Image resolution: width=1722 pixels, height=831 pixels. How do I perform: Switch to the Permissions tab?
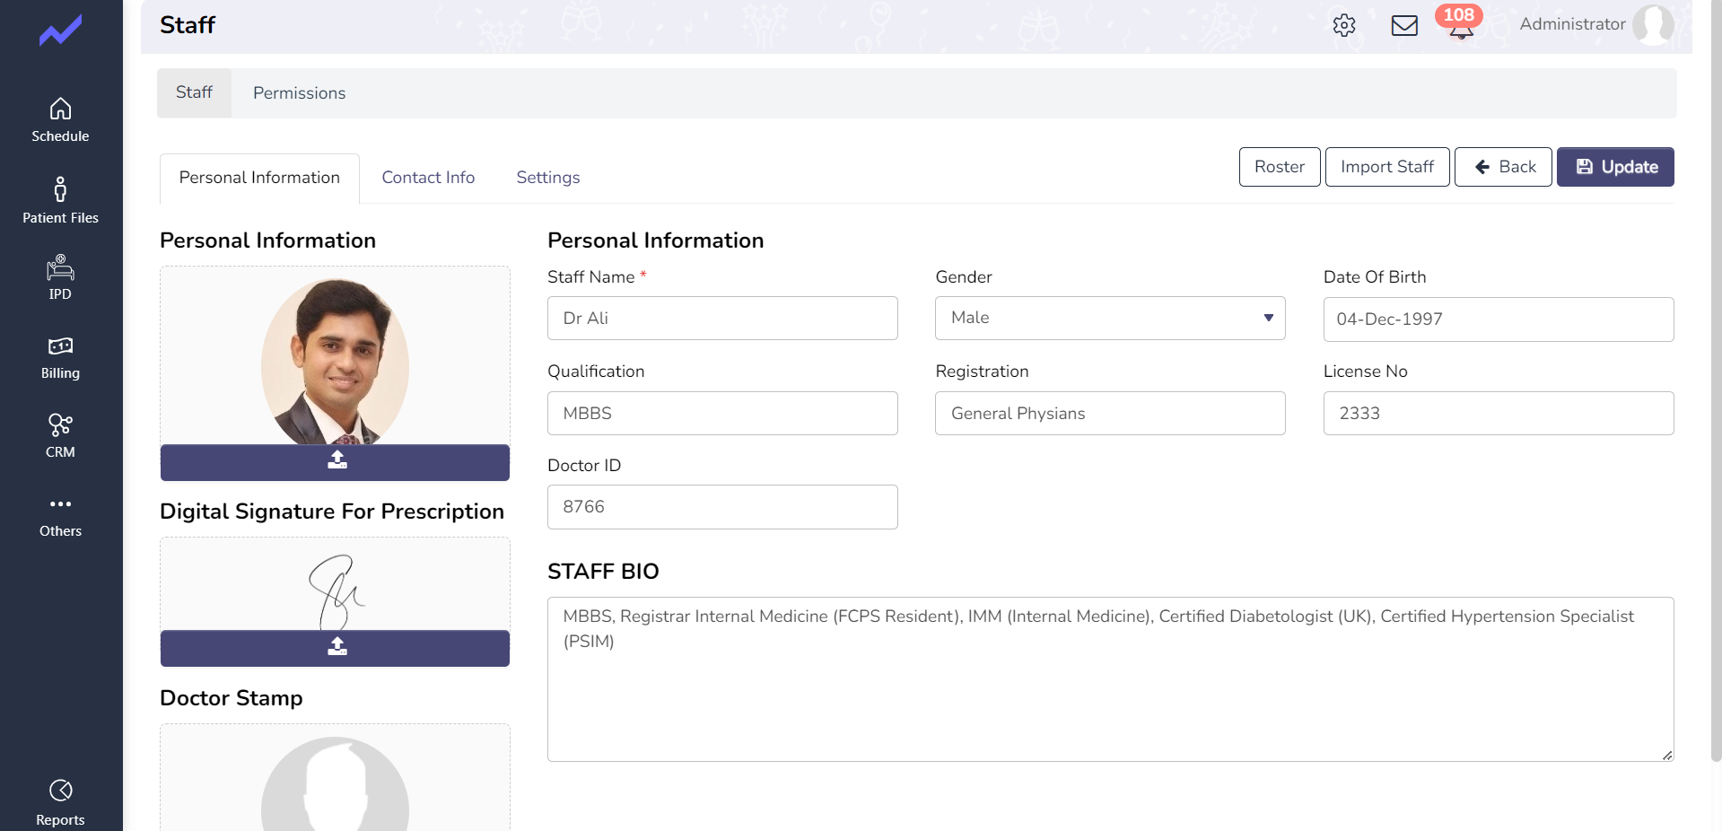click(x=299, y=93)
